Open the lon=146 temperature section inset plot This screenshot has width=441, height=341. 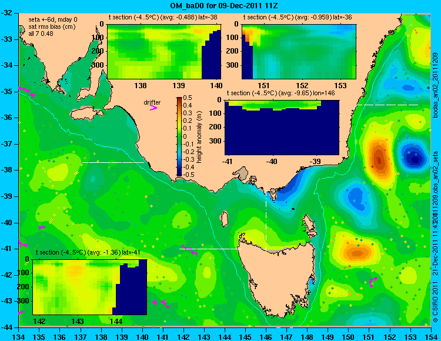pos(282,128)
